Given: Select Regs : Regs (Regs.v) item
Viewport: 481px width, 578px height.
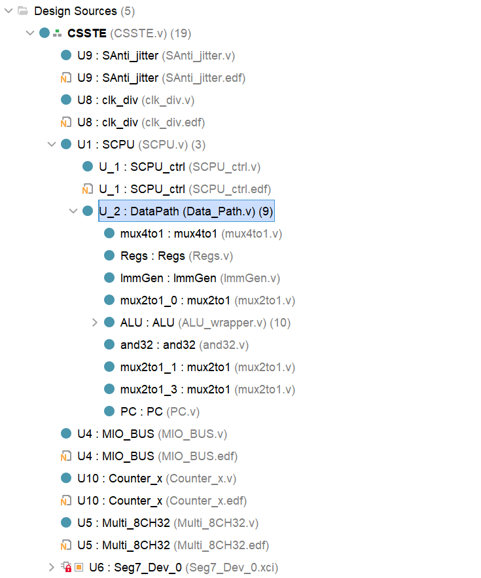Looking at the screenshot, I should (176, 256).
